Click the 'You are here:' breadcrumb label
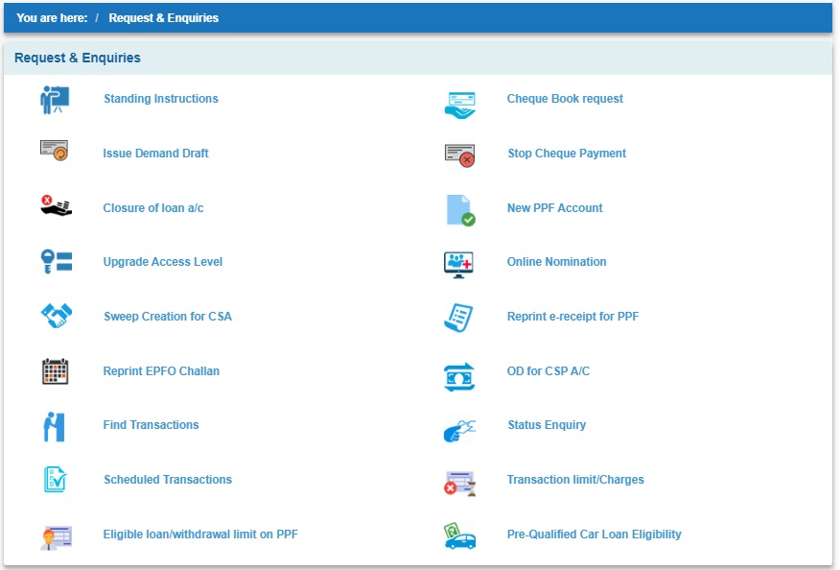Image resolution: width=840 pixels, height=570 pixels. coord(52,17)
